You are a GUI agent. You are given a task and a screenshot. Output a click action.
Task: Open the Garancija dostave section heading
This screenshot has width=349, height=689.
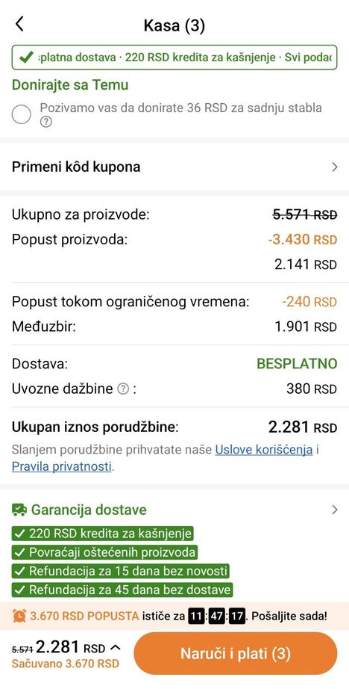89,510
